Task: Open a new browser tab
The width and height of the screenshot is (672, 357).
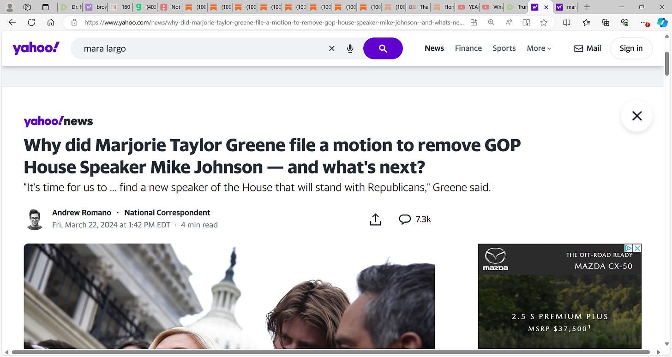Action: coord(587,7)
